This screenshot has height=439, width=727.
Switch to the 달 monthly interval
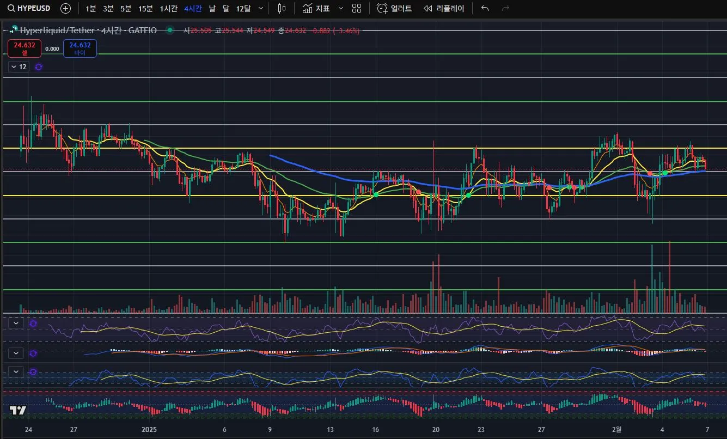pos(225,8)
